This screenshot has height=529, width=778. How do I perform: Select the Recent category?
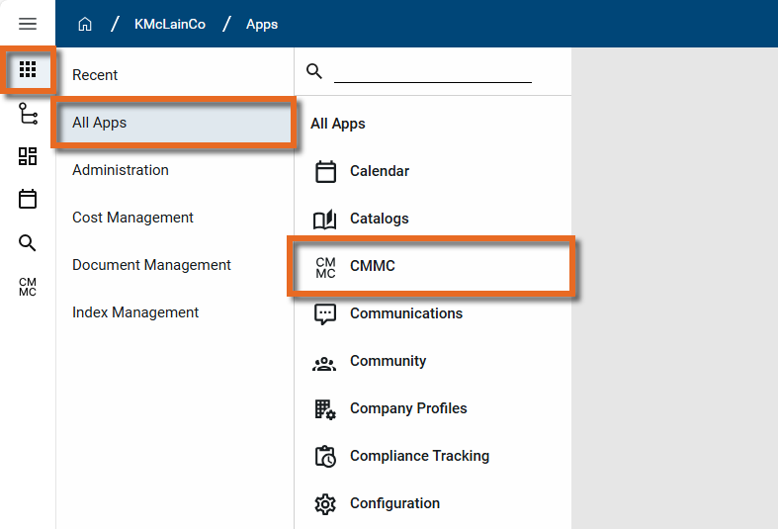click(x=95, y=75)
